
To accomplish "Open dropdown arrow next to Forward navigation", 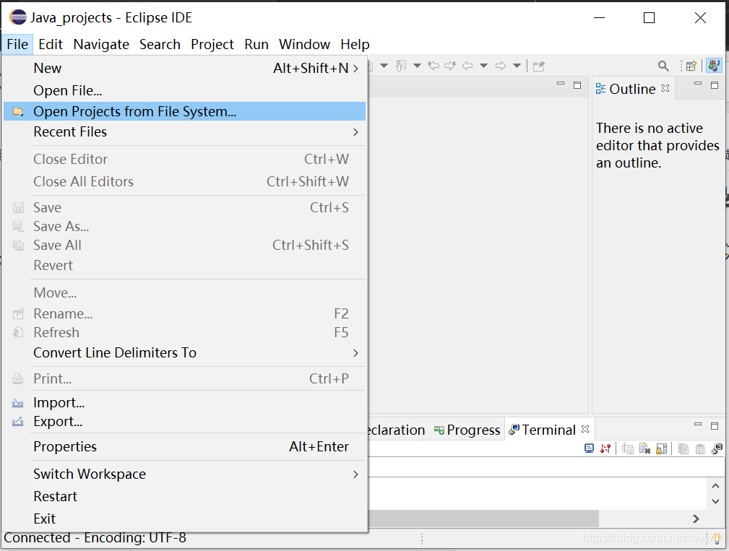I will [x=517, y=66].
